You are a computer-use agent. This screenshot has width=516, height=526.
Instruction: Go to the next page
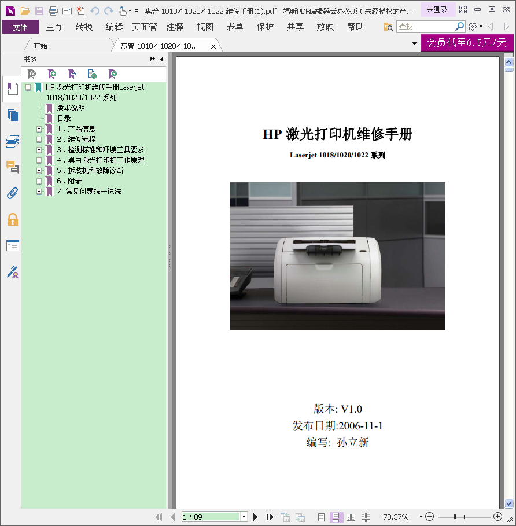pyautogui.click(x=255, y=517)
